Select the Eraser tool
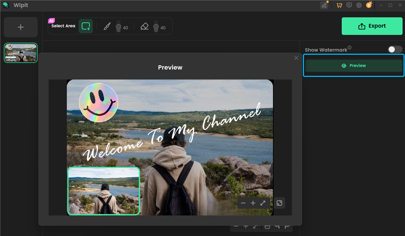This screenshot has height=236, width=405. [x=145, y=26]
